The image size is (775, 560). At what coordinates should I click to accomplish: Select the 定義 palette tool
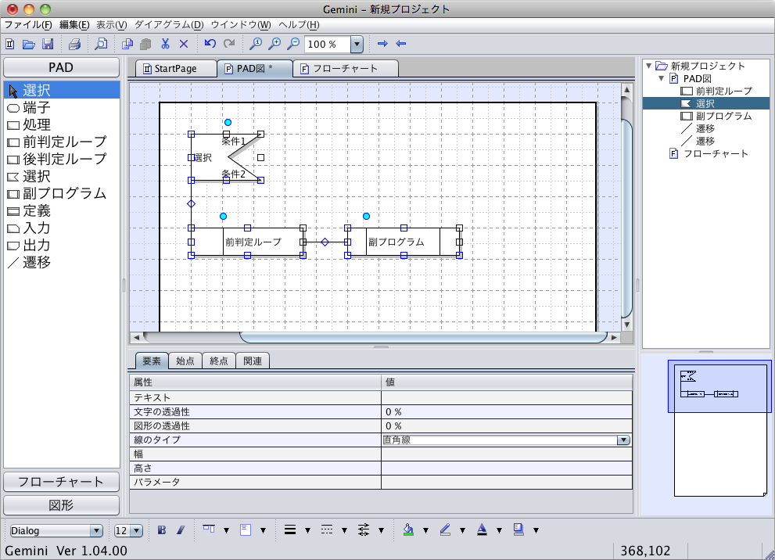pos(61,211)
